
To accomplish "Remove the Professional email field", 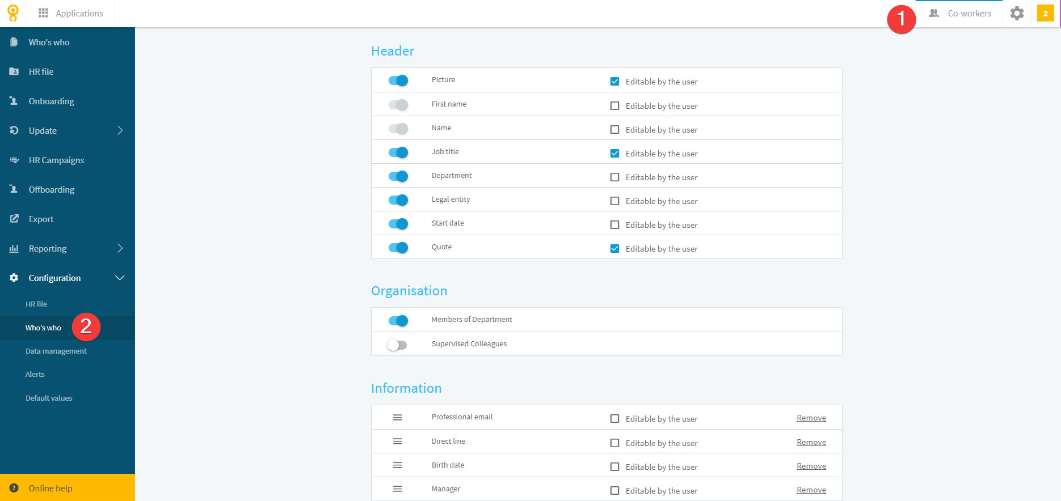I will 811,418.
